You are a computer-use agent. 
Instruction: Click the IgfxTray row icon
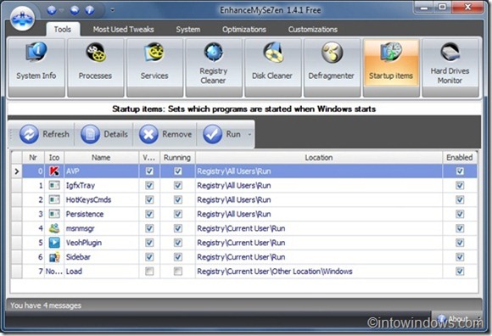pos(54,186)
